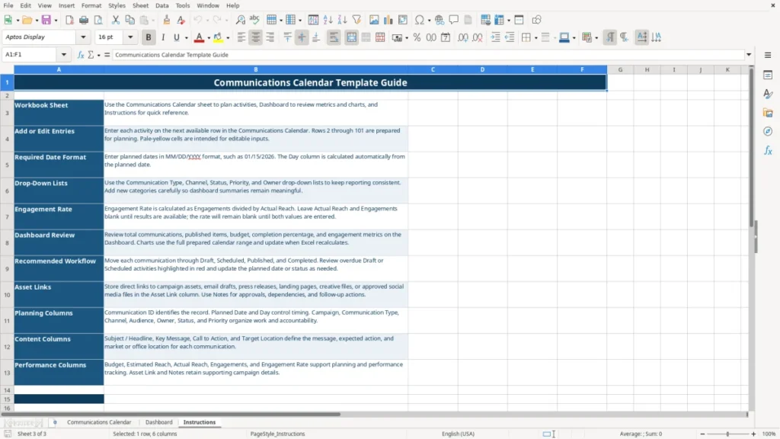Toggle Wrap Text for cells

click(334, 37)
